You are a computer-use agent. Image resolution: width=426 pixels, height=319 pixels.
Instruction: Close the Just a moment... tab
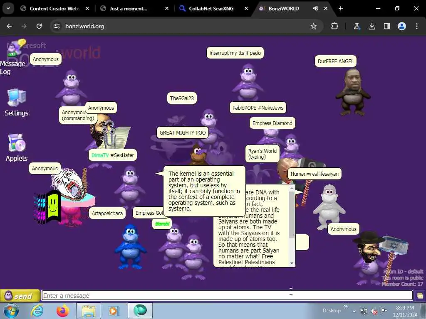[167, 8]
